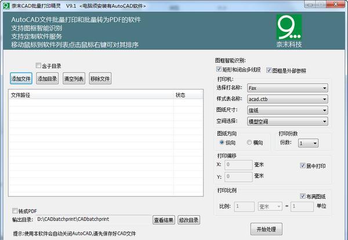This screenshot has width=348, height=240.
Task: Open the 份数 copies dropdown
Action: 308,143
